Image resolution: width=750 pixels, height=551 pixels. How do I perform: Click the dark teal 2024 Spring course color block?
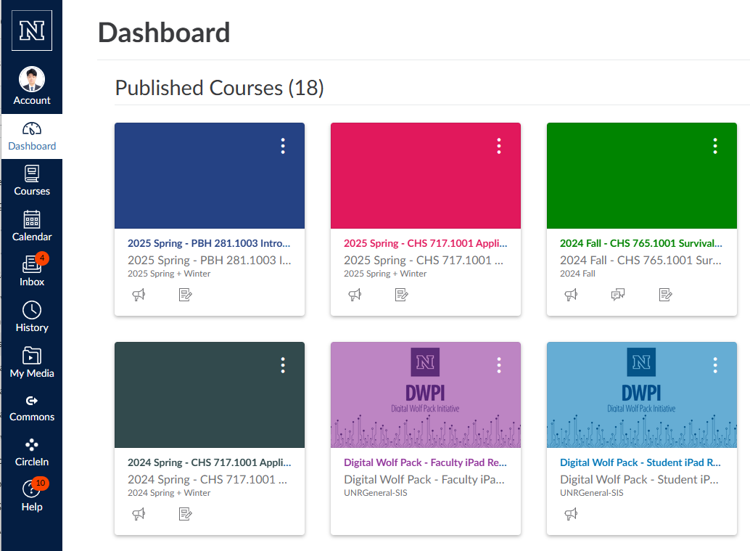click(x=210, y=395)
